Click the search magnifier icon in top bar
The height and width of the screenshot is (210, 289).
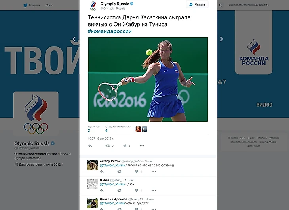click(221, 5)
